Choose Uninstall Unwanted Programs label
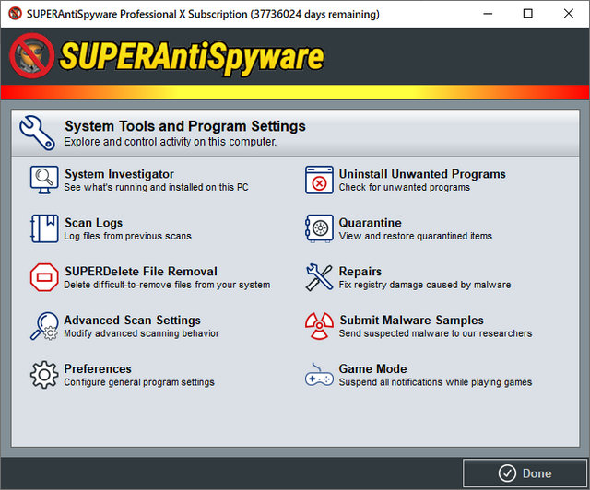Screen dimensions: 590x490 422,174
